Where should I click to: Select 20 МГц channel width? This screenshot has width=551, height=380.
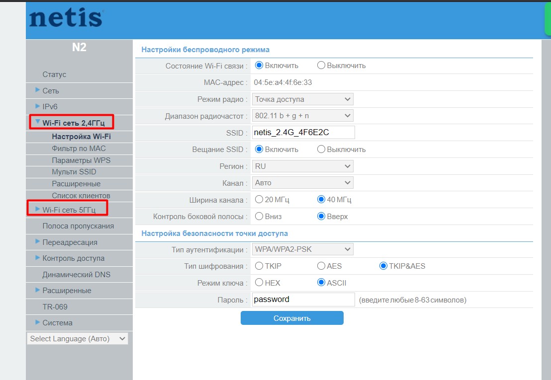[259, 199]
